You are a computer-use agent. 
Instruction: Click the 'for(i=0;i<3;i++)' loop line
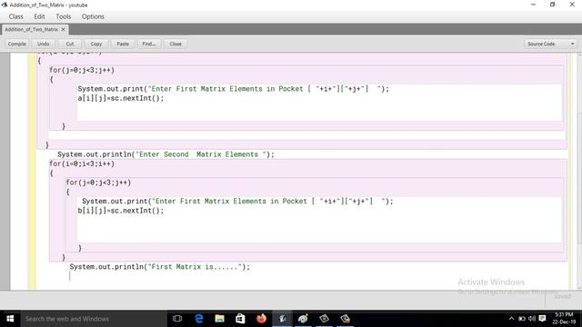coord(82,163)
